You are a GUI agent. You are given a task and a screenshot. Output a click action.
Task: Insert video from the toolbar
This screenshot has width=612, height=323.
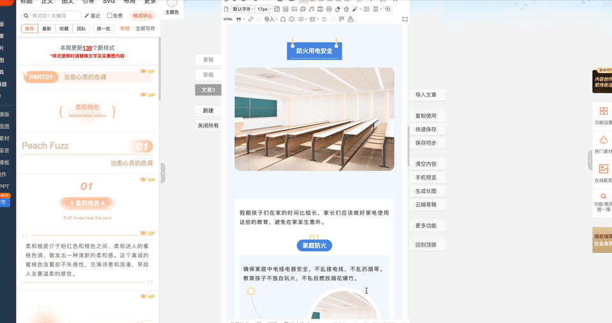pyautogui.click(x=321, y=9)
